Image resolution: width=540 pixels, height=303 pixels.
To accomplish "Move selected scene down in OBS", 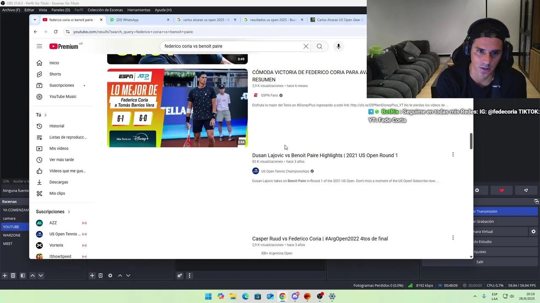I will click(x=41, y=276).
